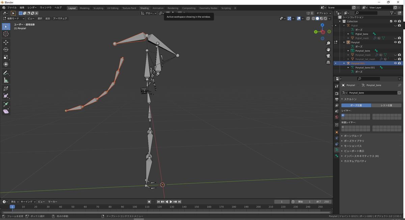Activate the Select Box tool in toolbar
Screen dimensions: 405x220
tap(6, 26)
